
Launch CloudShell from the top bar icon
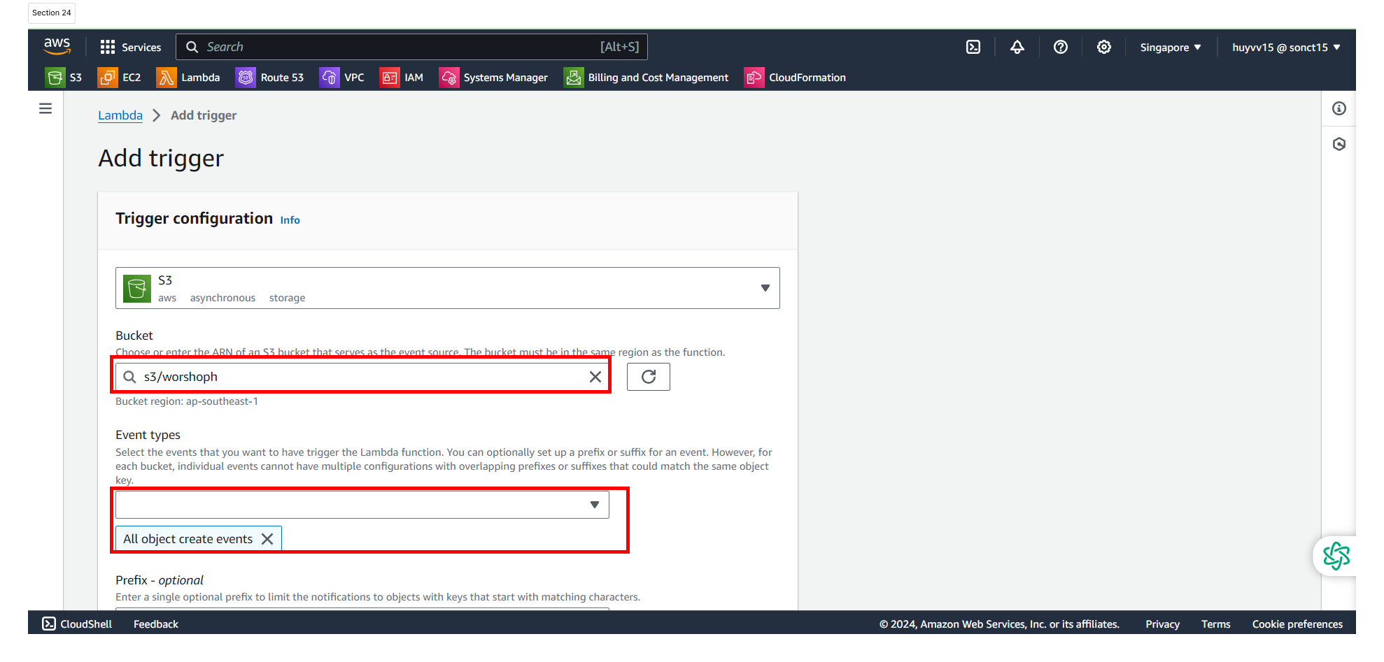(x=973, y=47)
